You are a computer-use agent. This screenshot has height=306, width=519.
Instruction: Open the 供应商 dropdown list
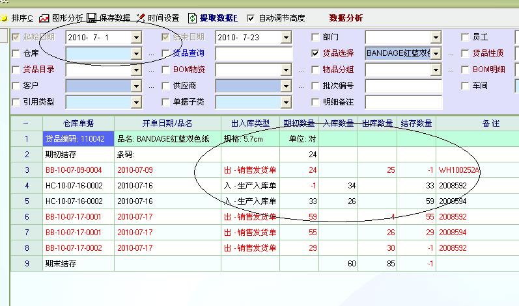pyautogui.click(x=285, y=86)
